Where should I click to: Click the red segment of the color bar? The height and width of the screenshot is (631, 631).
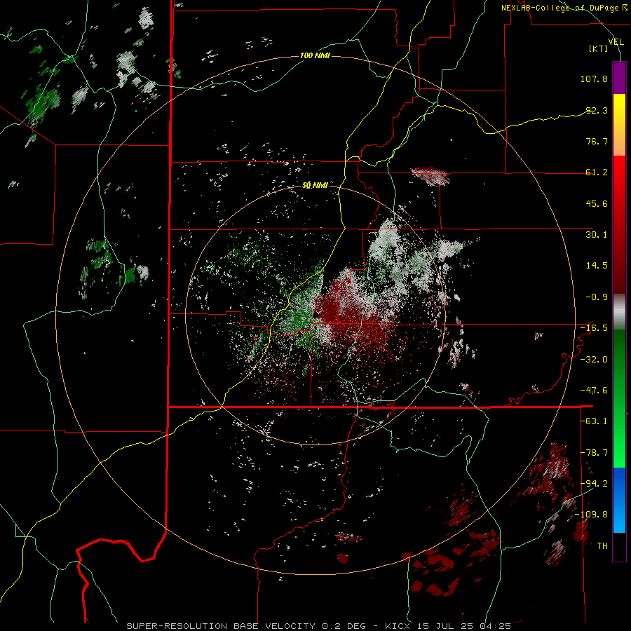click(619, 224)
